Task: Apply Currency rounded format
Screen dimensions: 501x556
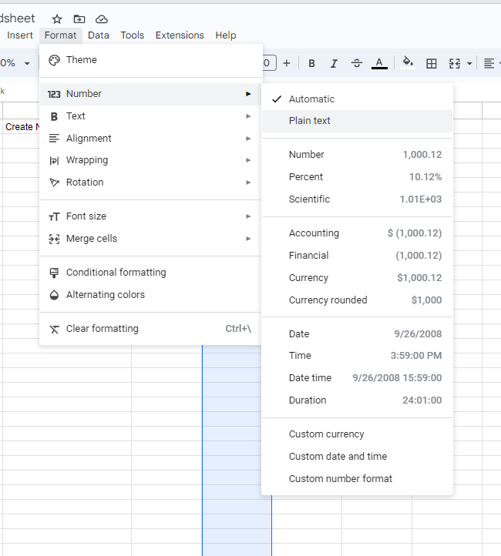Action: (x=358, y=300)
